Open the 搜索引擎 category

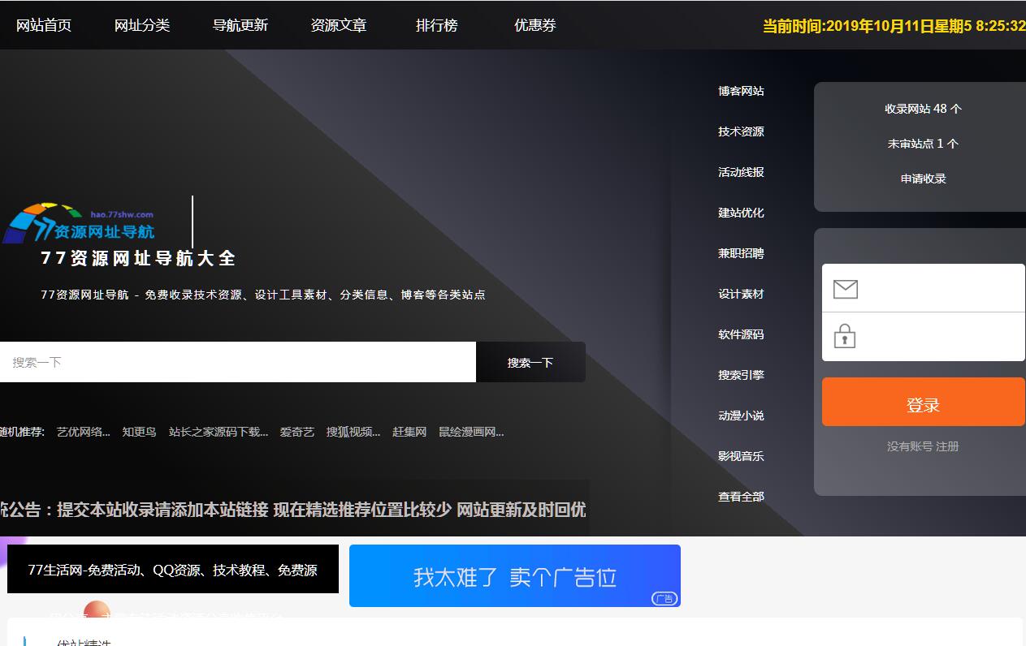tap(741, 375)
